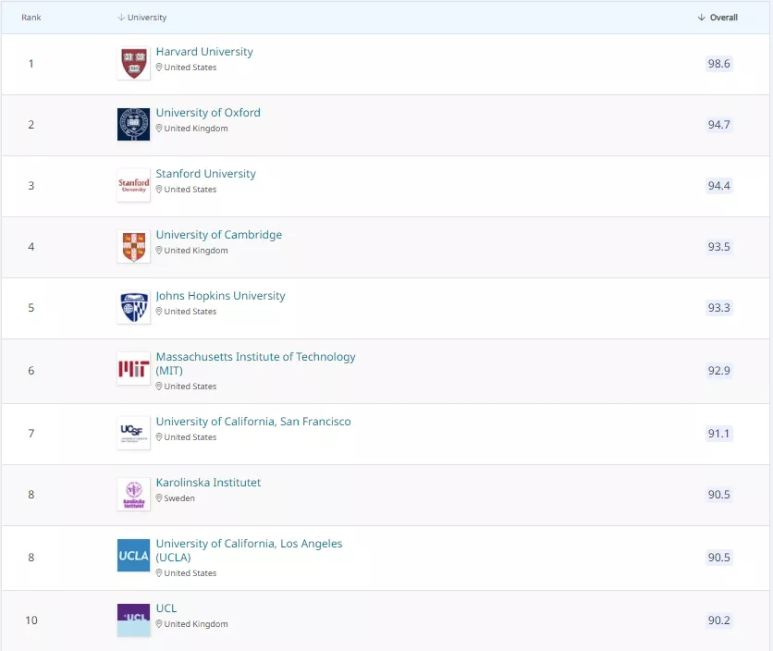The height and width of the screenshot is (651, 773).
Task: Click the UCLA logo
Action: [x=133, y=556]
